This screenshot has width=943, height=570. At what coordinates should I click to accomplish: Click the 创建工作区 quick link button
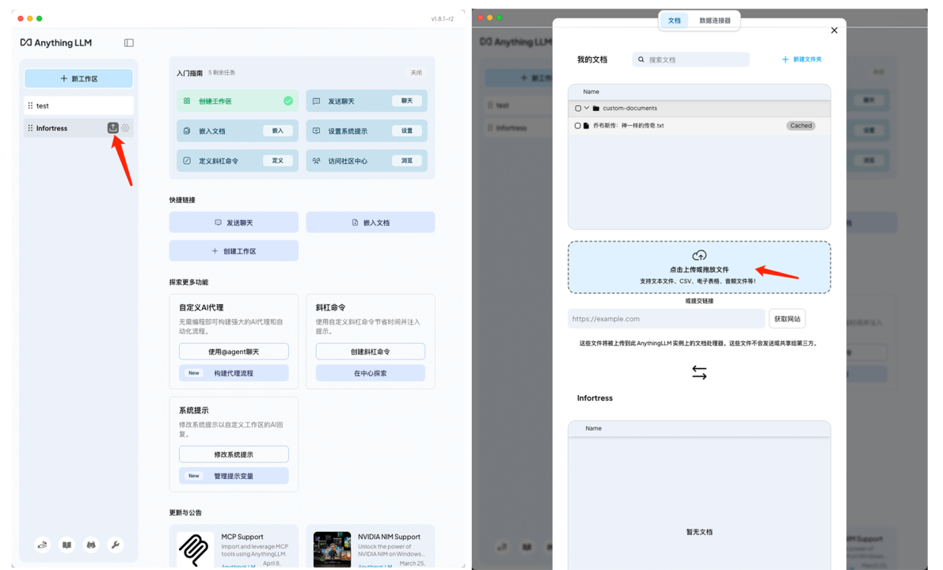[x=234, y=251]
